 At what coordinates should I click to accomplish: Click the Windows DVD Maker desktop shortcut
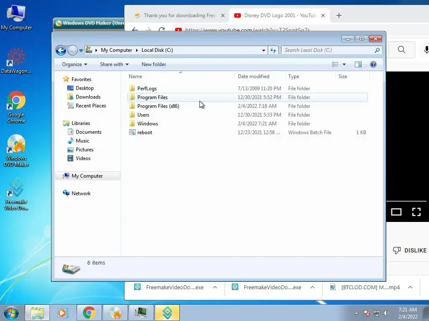pos(16,150)
